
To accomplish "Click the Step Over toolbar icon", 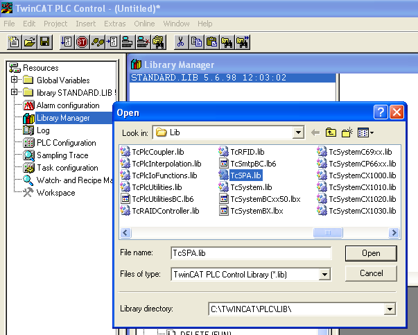I will 112,42.
